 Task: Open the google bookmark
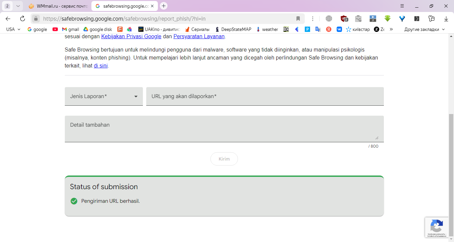[37, 29]
